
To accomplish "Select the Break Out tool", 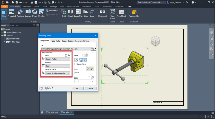I will click(x=78, y=13).
